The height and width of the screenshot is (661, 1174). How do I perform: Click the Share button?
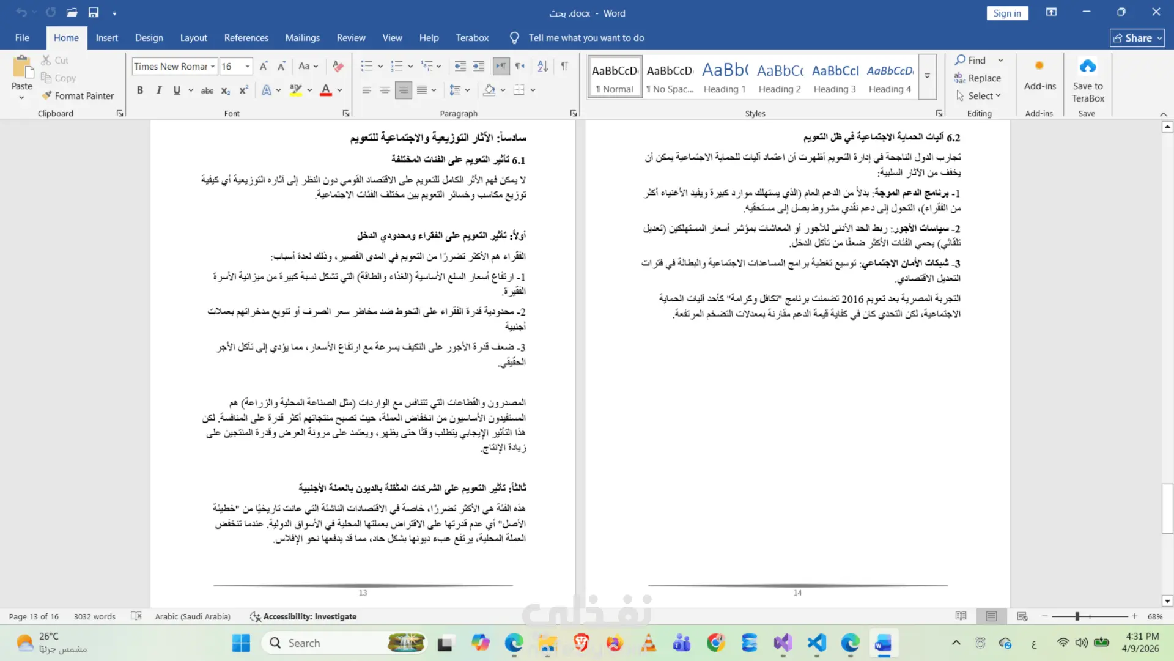(1137, 38)
